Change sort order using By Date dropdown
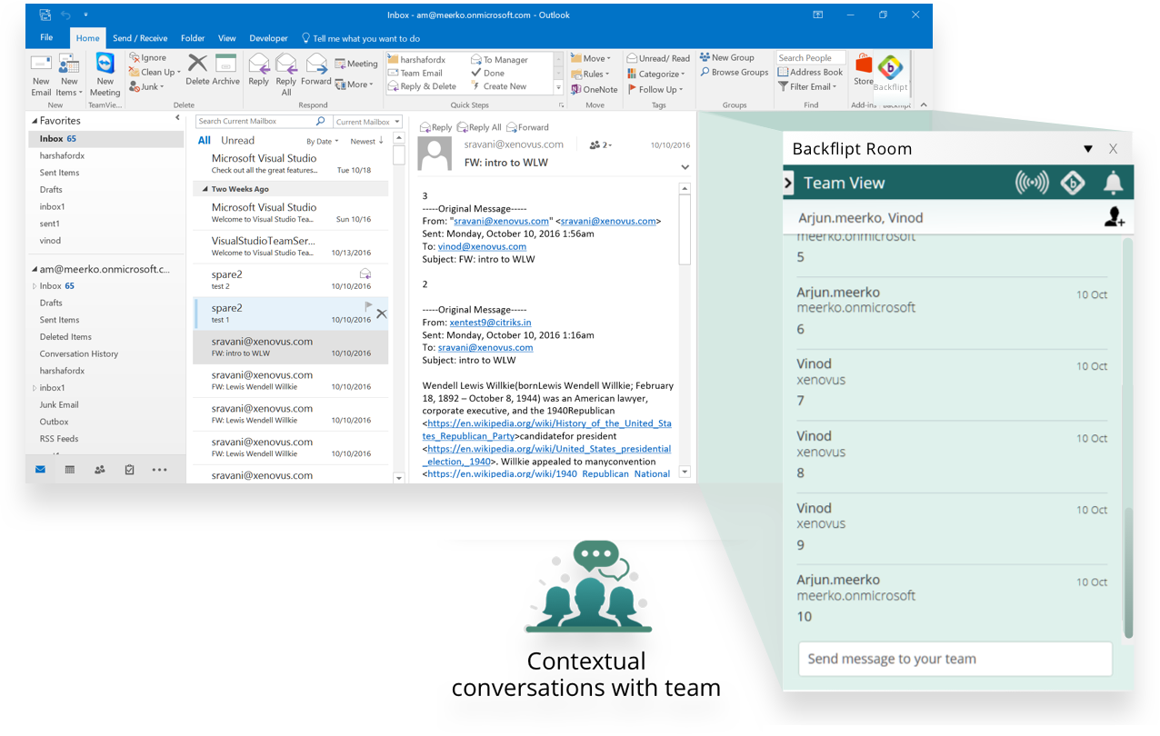The height and width of the screenshot is (736, 1160). [x=323, y=142]
